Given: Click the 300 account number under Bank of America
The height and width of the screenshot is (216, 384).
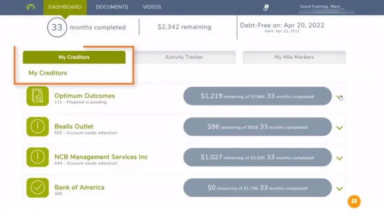Looking at the screenshot, I should (58, 194).
